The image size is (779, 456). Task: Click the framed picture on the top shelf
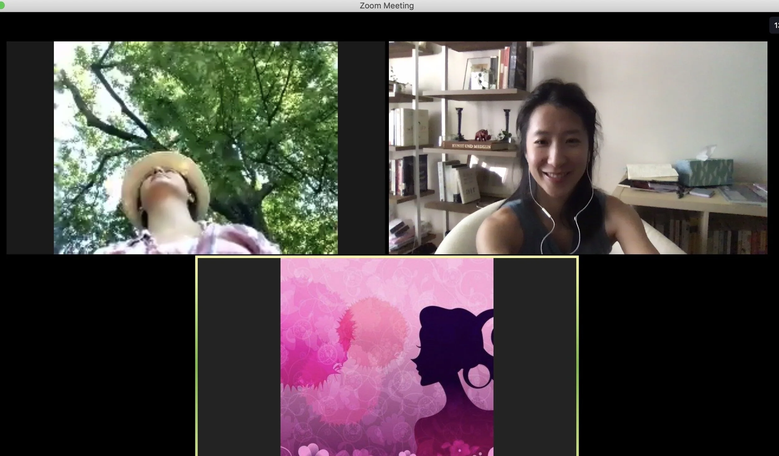(476, 73)
